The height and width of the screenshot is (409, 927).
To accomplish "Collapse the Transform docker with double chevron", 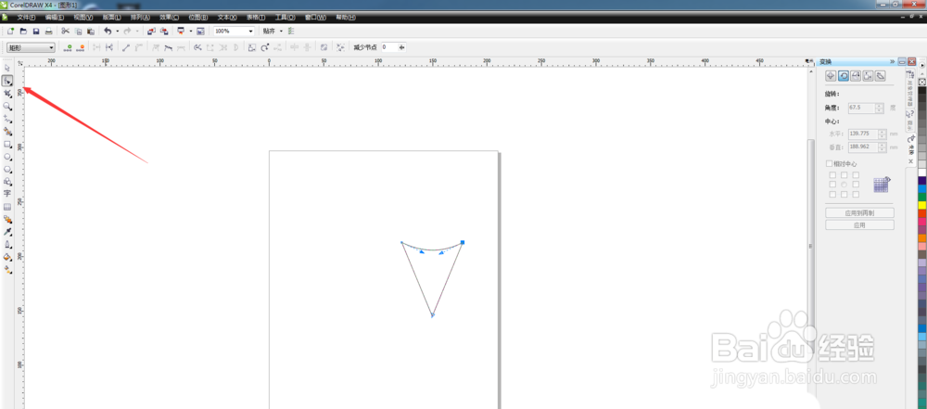I will point(892,61).
